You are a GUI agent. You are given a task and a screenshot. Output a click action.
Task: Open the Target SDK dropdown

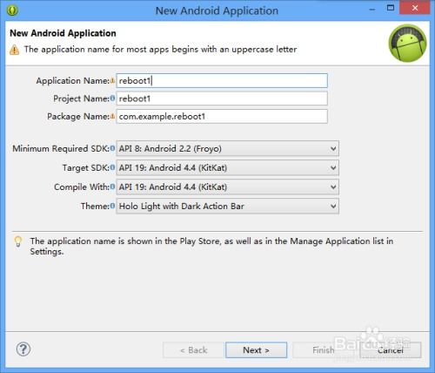point(228,168)
